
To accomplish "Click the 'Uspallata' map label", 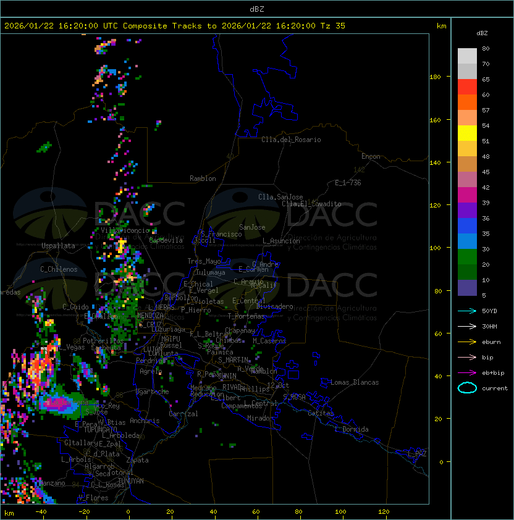I will [58, 246].
